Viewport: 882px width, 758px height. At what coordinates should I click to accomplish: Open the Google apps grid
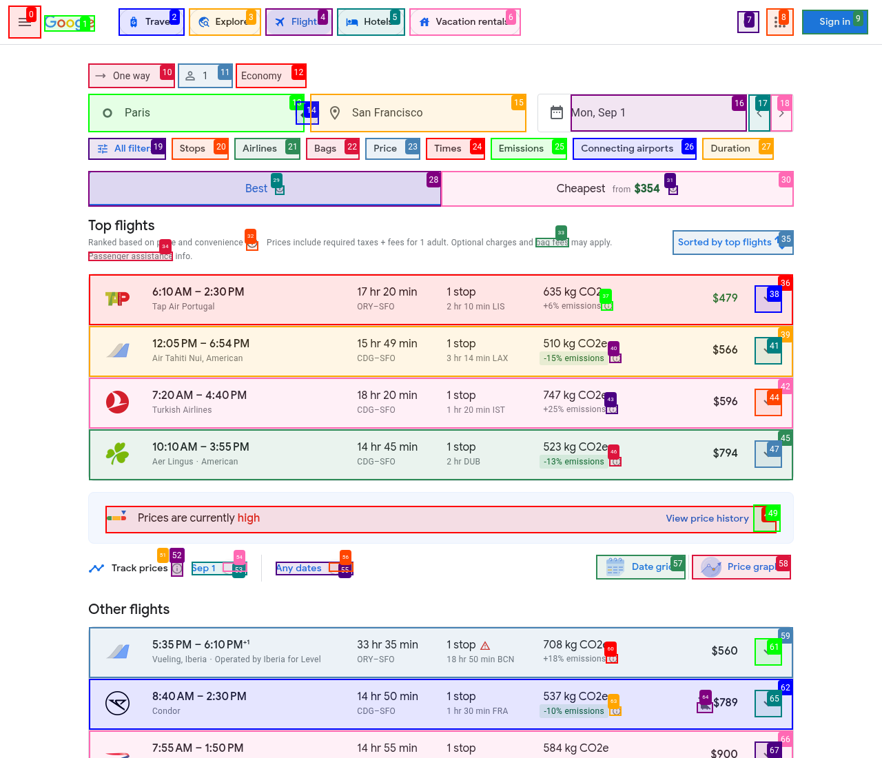(x=780, y=22)
